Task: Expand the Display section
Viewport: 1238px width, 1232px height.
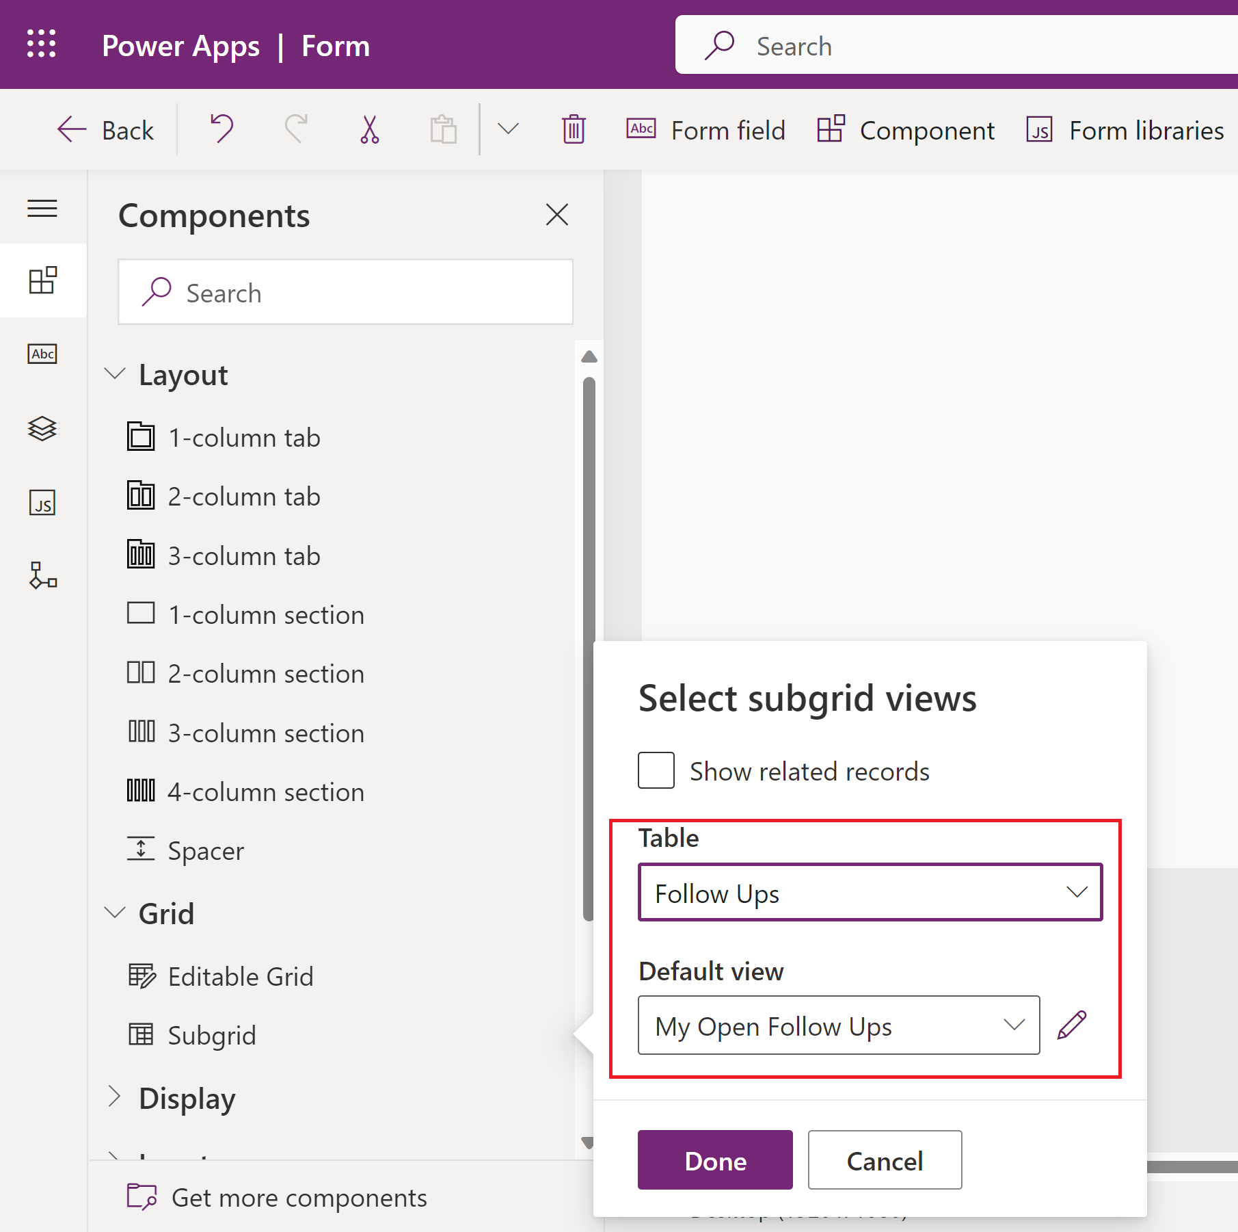Action: coord(114,1097)
